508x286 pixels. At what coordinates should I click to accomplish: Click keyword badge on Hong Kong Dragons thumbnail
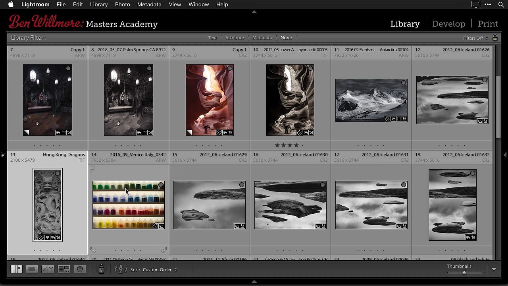tap(41, 238)
